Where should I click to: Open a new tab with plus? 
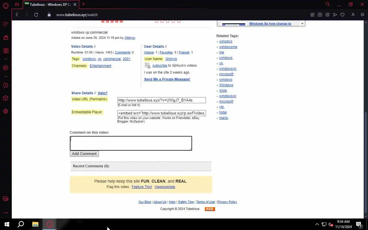point(83,4)
